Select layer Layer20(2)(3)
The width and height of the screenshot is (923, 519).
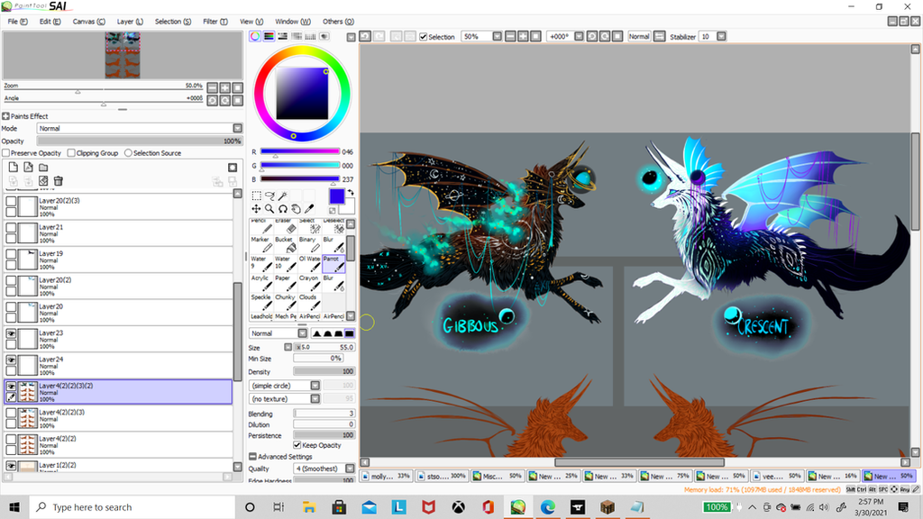click(x=118, y=206)
